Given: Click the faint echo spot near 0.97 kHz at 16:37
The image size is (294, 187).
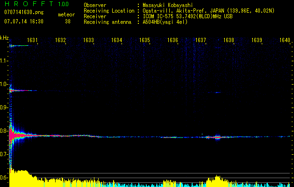Looking at the screenshot, I should click(217, 93).
